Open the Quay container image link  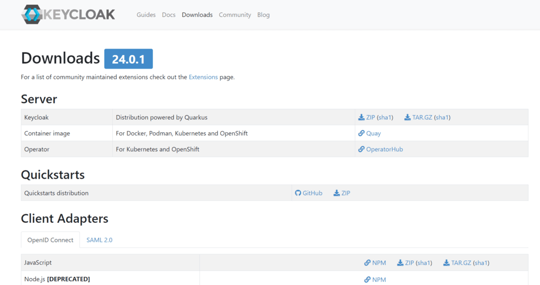373,133
